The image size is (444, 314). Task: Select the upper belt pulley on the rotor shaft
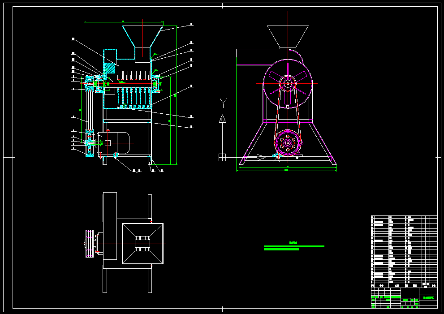tap(90, 83)
